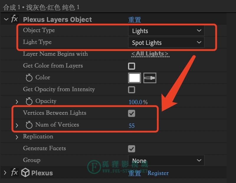Enable Get Color from Layers checkbox
The width and height of the screenshot is (236, 183).
(132, 66)
